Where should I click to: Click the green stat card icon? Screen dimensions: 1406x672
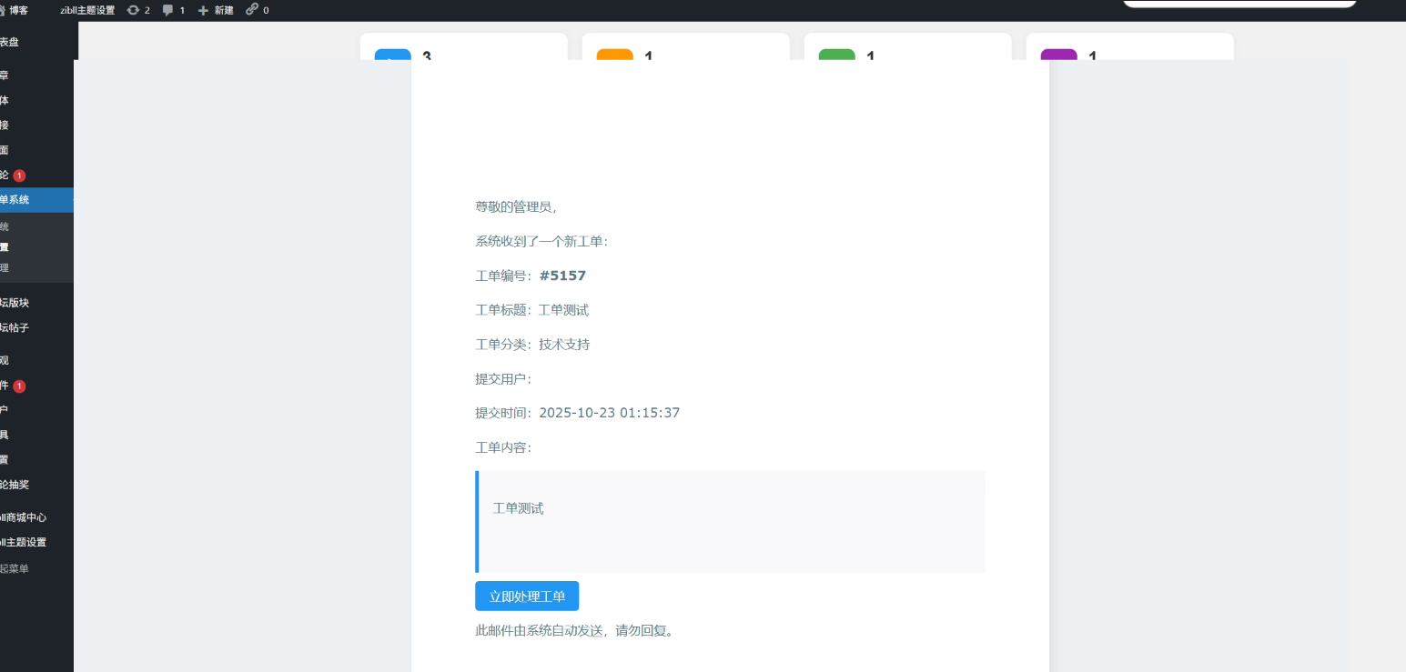836,55
